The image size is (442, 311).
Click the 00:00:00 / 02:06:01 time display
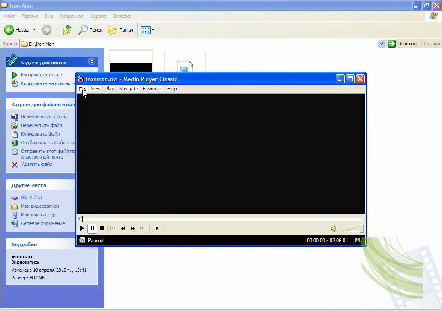click(327, 241)
